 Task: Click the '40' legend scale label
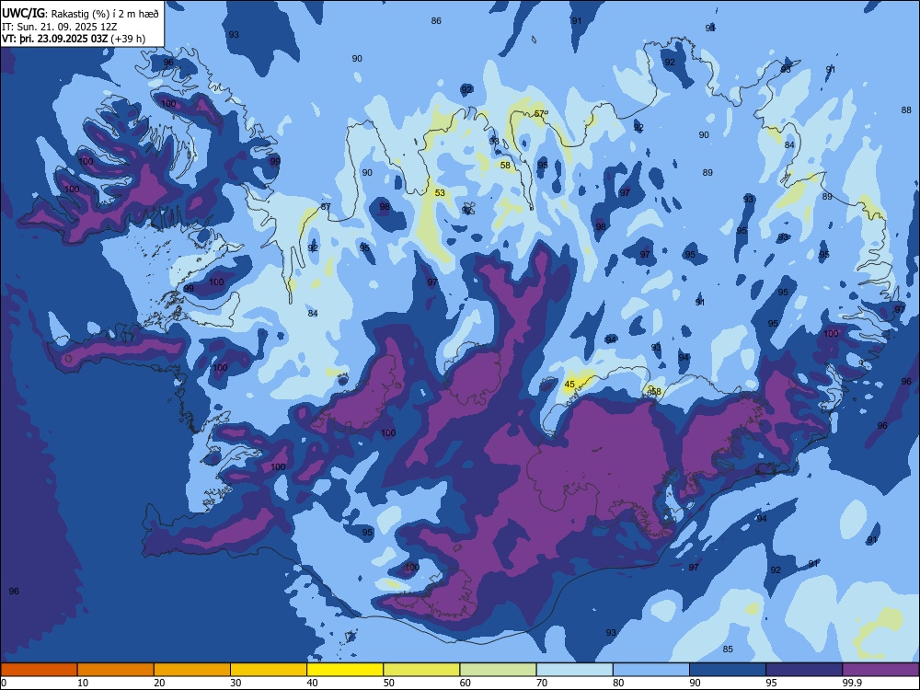tap(312, 683)
